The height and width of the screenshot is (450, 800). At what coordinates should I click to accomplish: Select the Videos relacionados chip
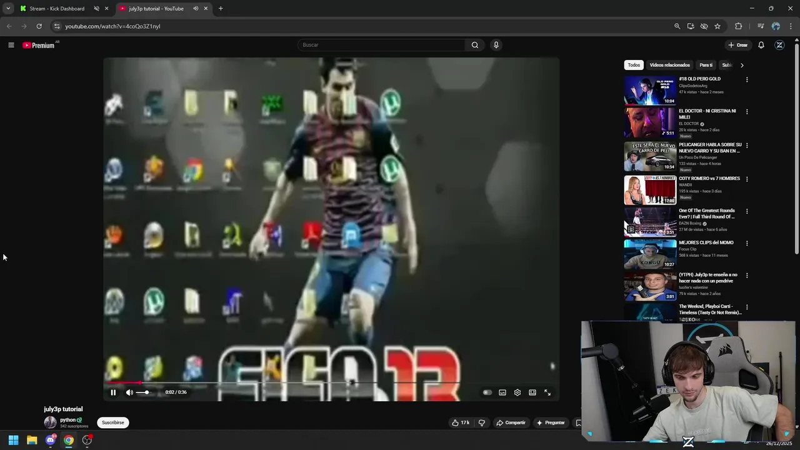[x=669, y=65]
